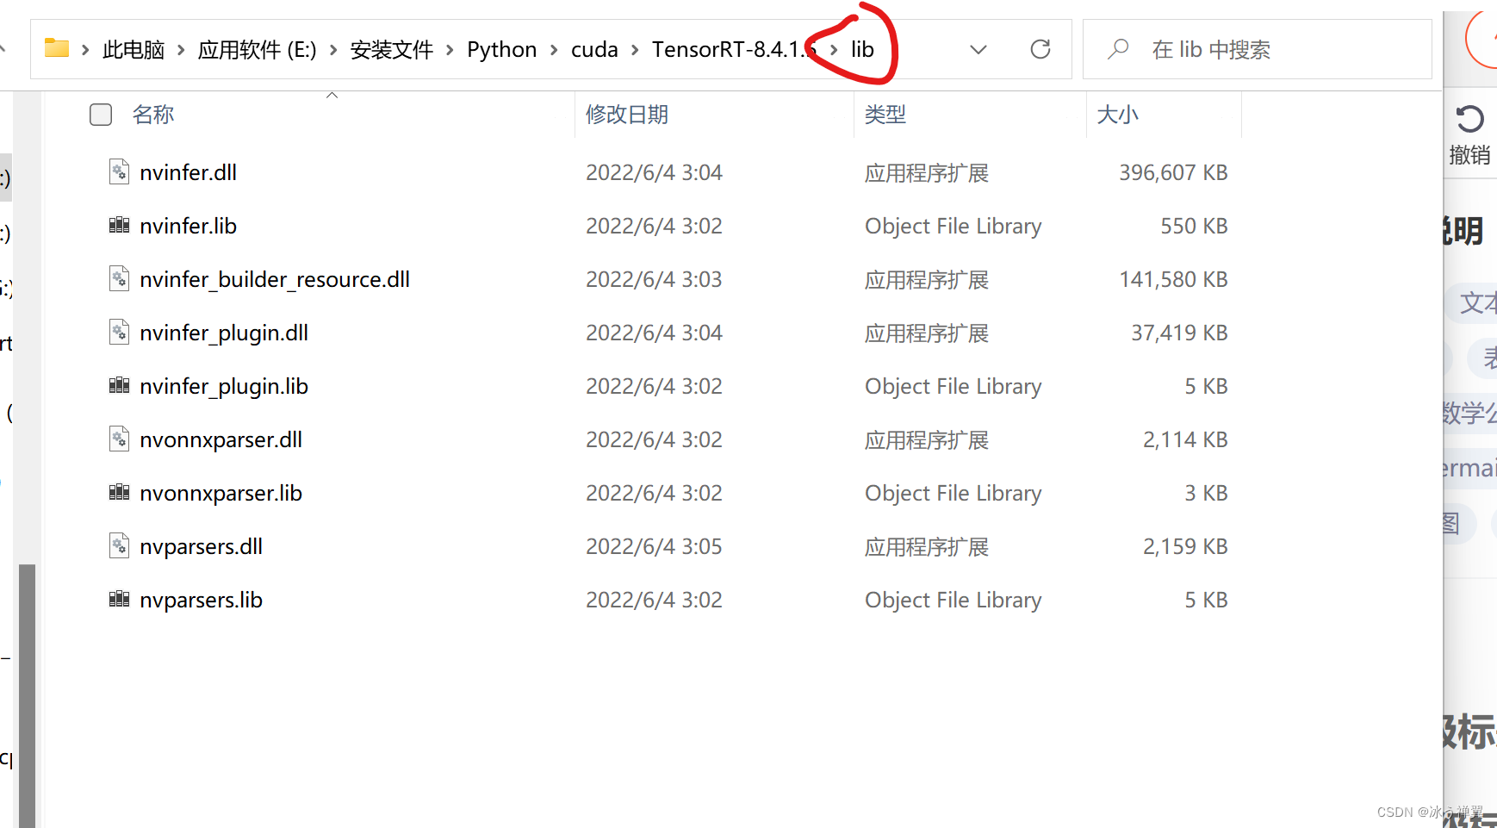Navigate to cuda breadcrumb folder

pos(594,50)
